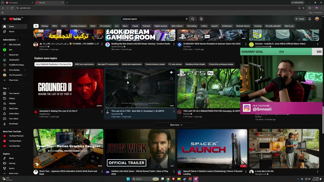This screenshot has width=324, height=182.
Task: Start voice search with the microphone icon
Action: click(x=201, y=19)
